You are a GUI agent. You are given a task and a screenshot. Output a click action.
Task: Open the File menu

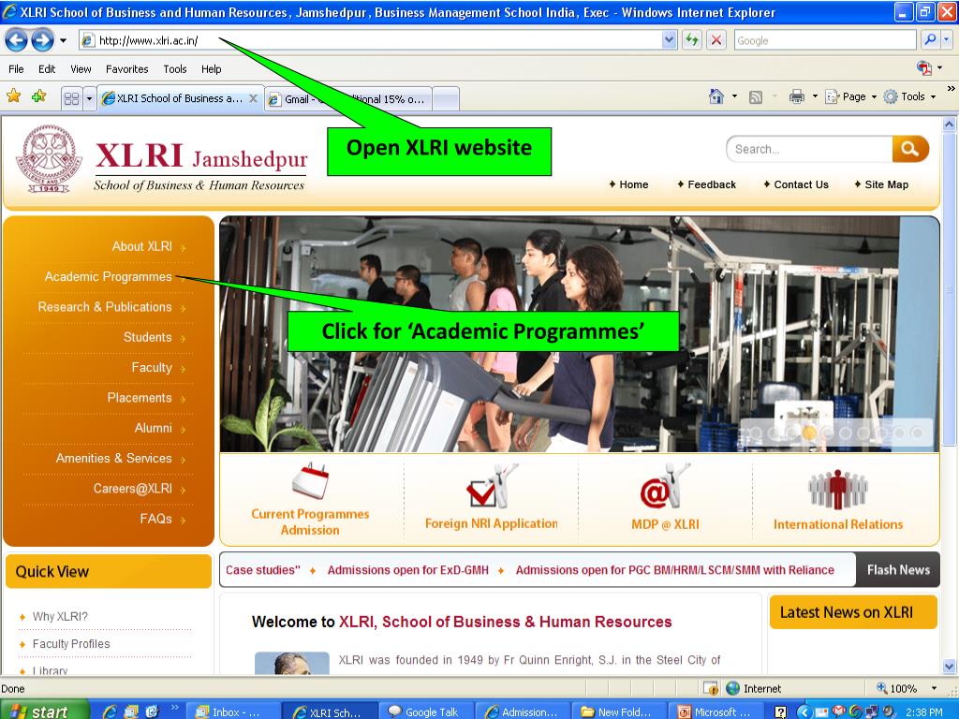tap(17, 69)
